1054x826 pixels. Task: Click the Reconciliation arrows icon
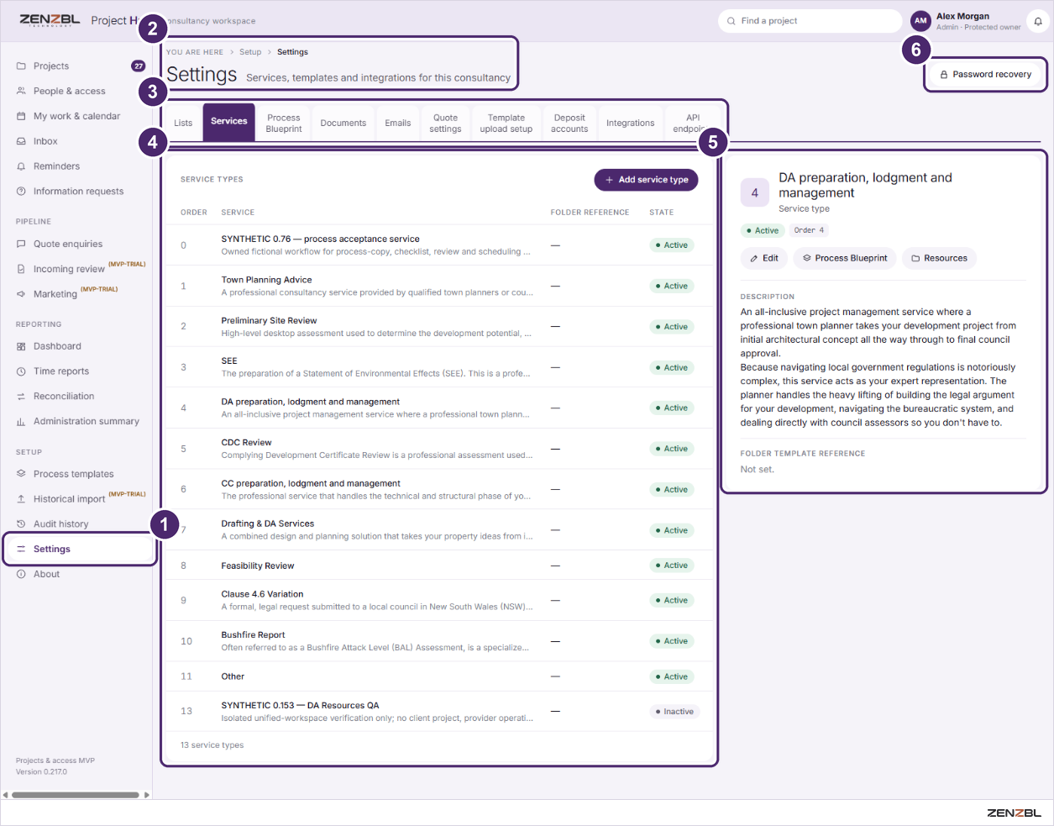point(21,397)
